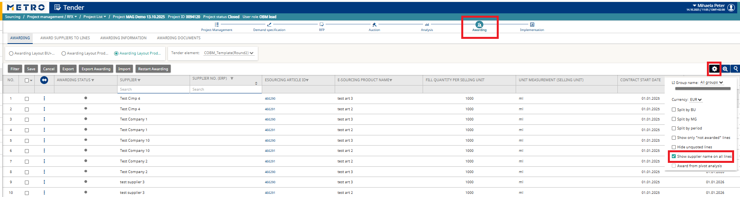
Task: Open row 9 three-dot actions menu
Action: pos(44,182)
